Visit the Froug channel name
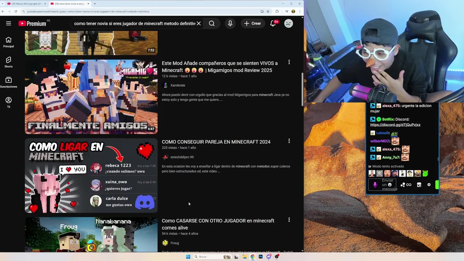The height and width of the screenshot is (261, 464). pos(175,243)
